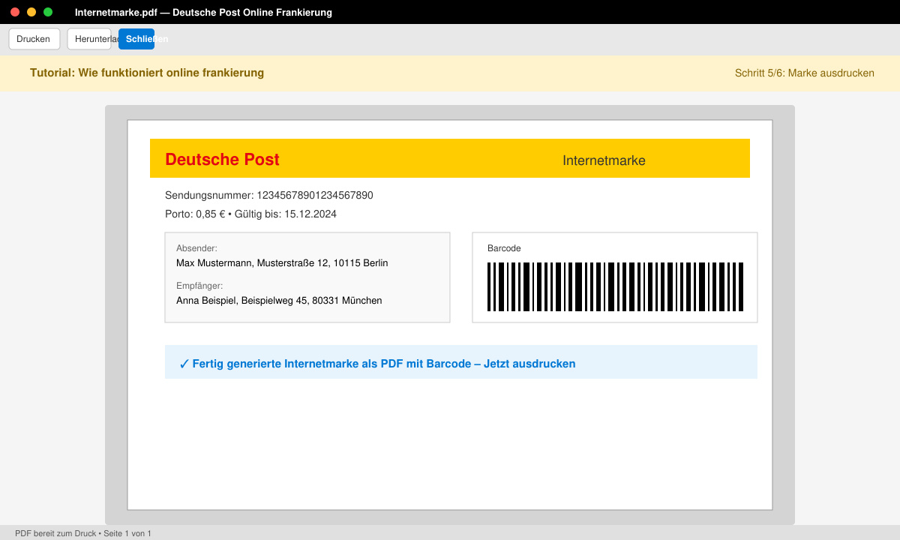Select the 'Internetmarke' header label
The height and width of the screenshot is (540, 900).
click(x=604, y=160)
